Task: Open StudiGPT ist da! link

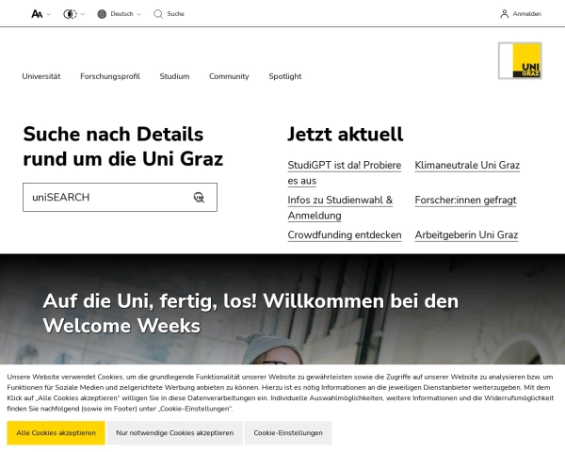Action: pos(344,173)
